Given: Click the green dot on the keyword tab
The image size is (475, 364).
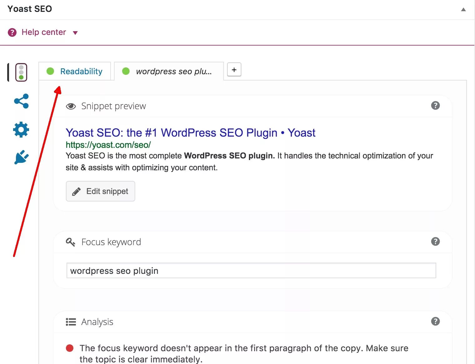Looking at the screenshot, I should click(x=126, y=71).
